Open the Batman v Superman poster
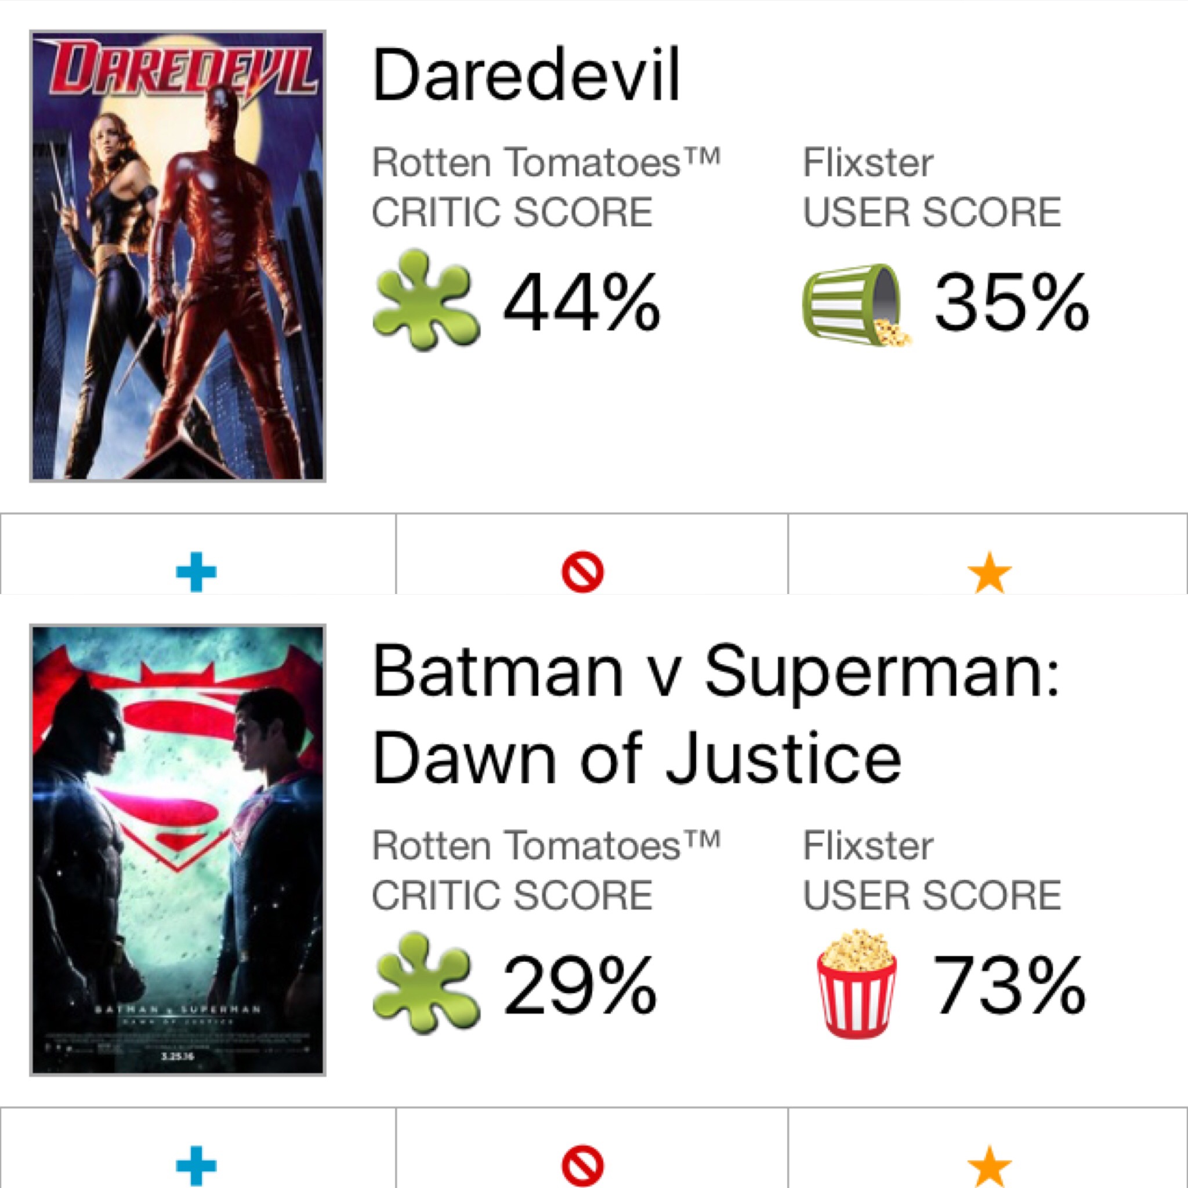The image size is (1188, 1188). click(178, 850)
